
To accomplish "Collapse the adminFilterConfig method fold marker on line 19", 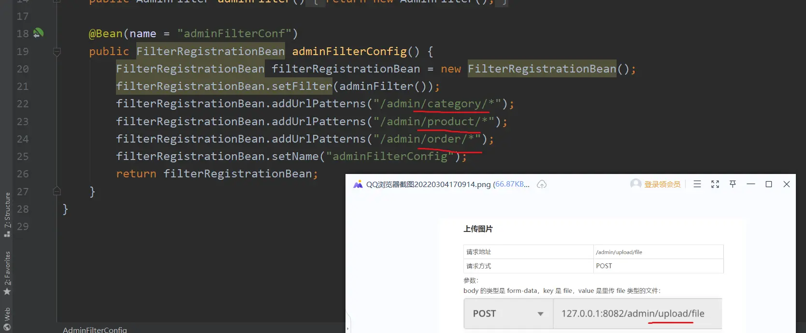I will click(57, 51).
